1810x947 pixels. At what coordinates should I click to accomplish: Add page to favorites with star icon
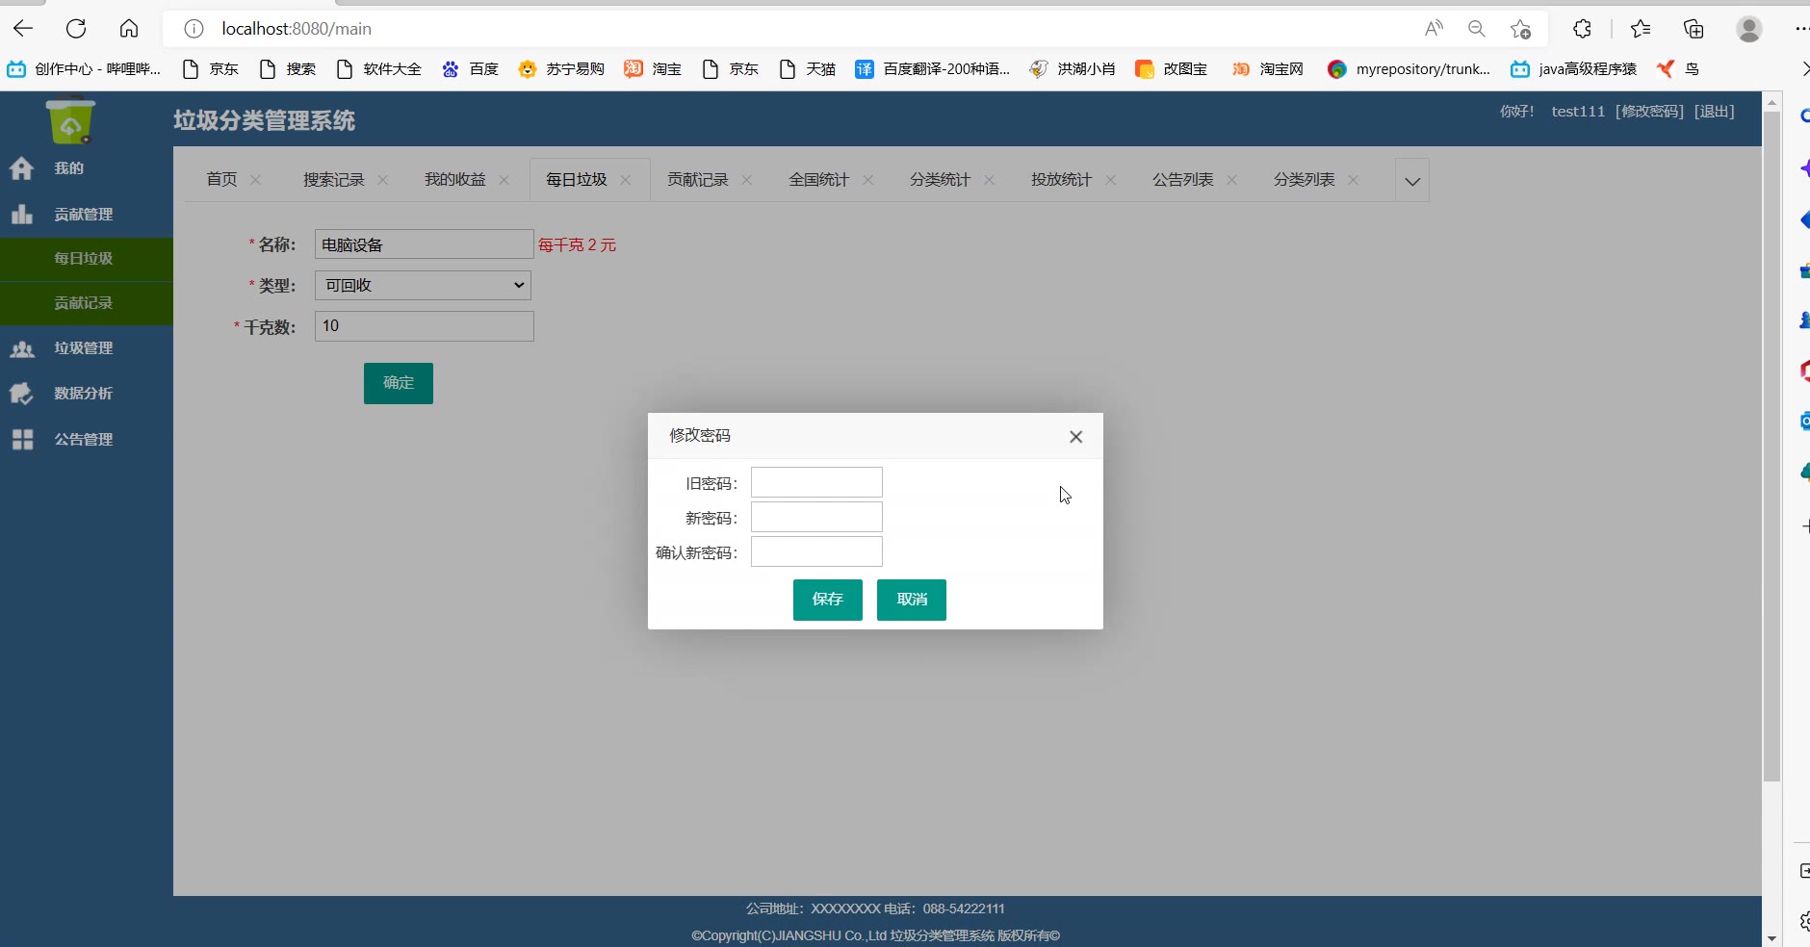pyautogui.click(x=1521, y=29)
